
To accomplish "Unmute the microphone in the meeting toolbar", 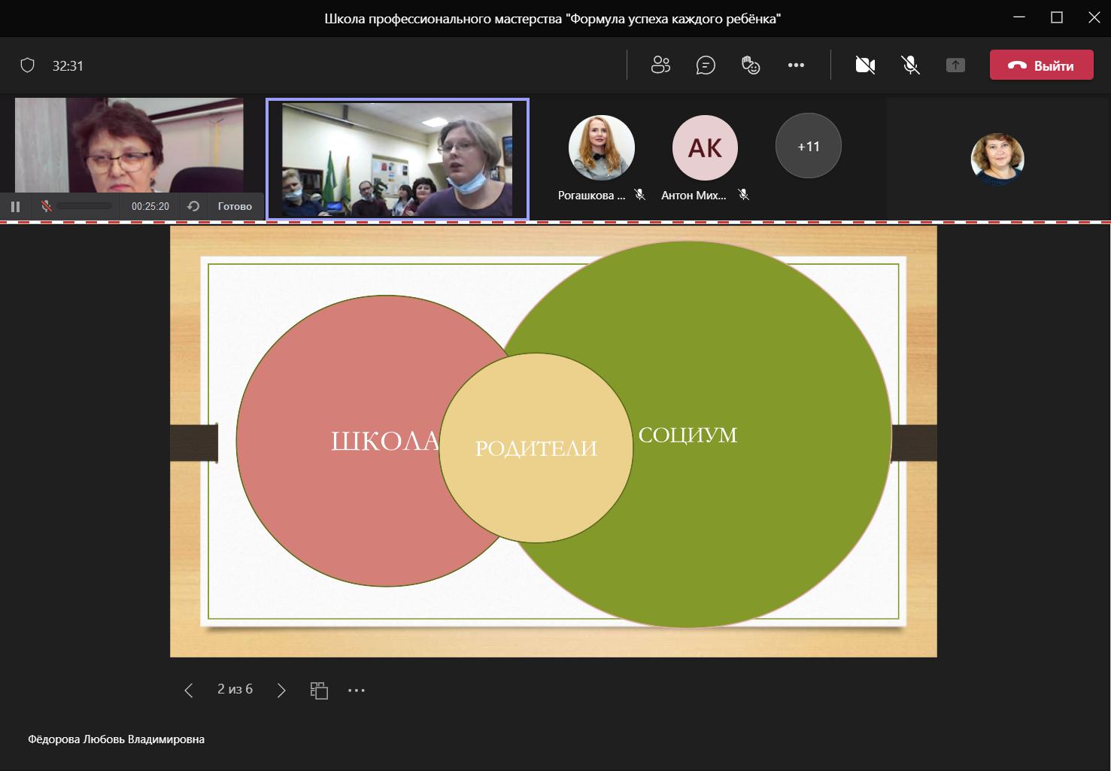I will coord(910,65).
